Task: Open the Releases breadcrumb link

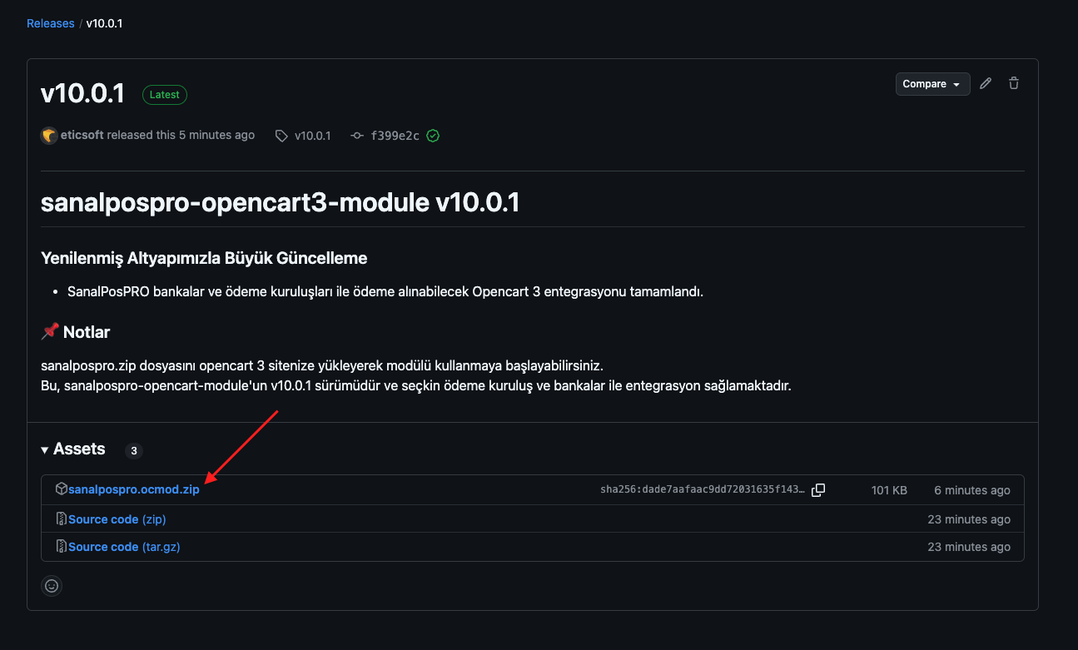Action: [x=51, y=23]
